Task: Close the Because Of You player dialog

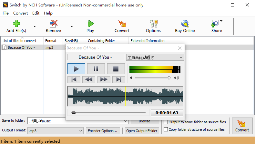Action: click(x=180, y=48)
